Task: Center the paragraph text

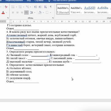Action: [17, 13]
